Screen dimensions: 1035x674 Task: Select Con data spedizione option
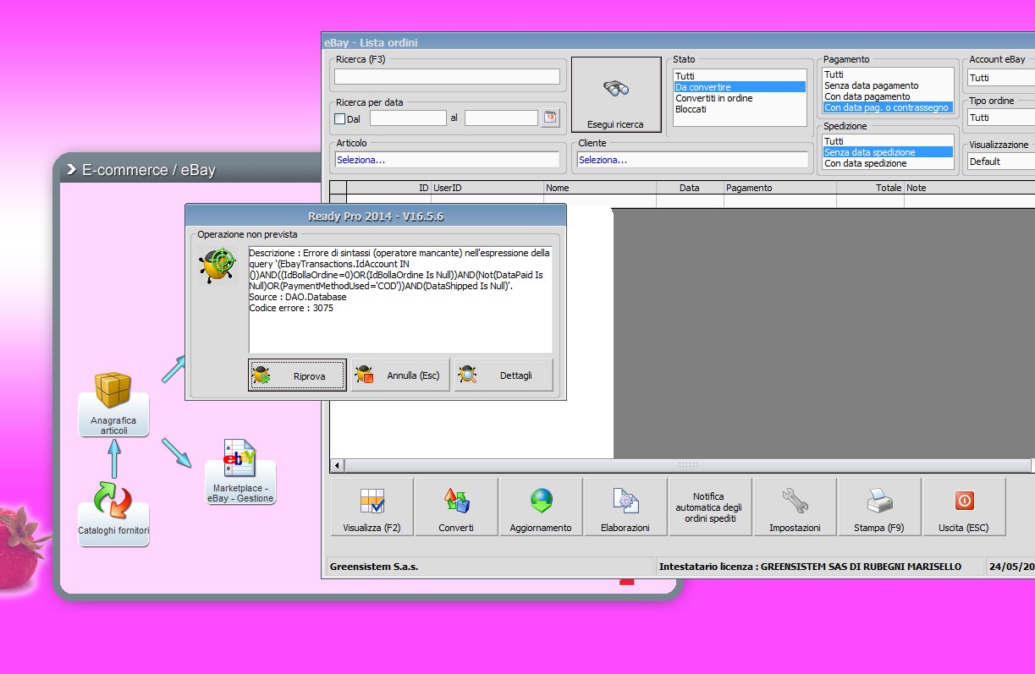pos(888,163)
